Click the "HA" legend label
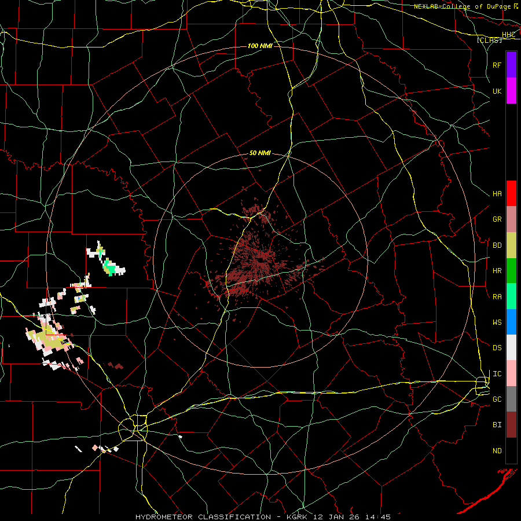Viewport: 521px width, 521px height. [497, 194]
